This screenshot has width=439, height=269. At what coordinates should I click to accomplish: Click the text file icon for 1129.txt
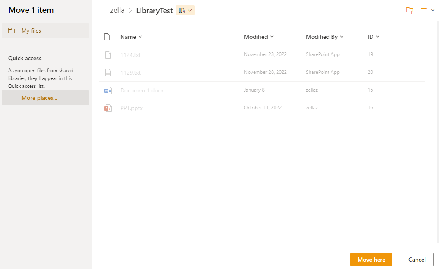108,73
